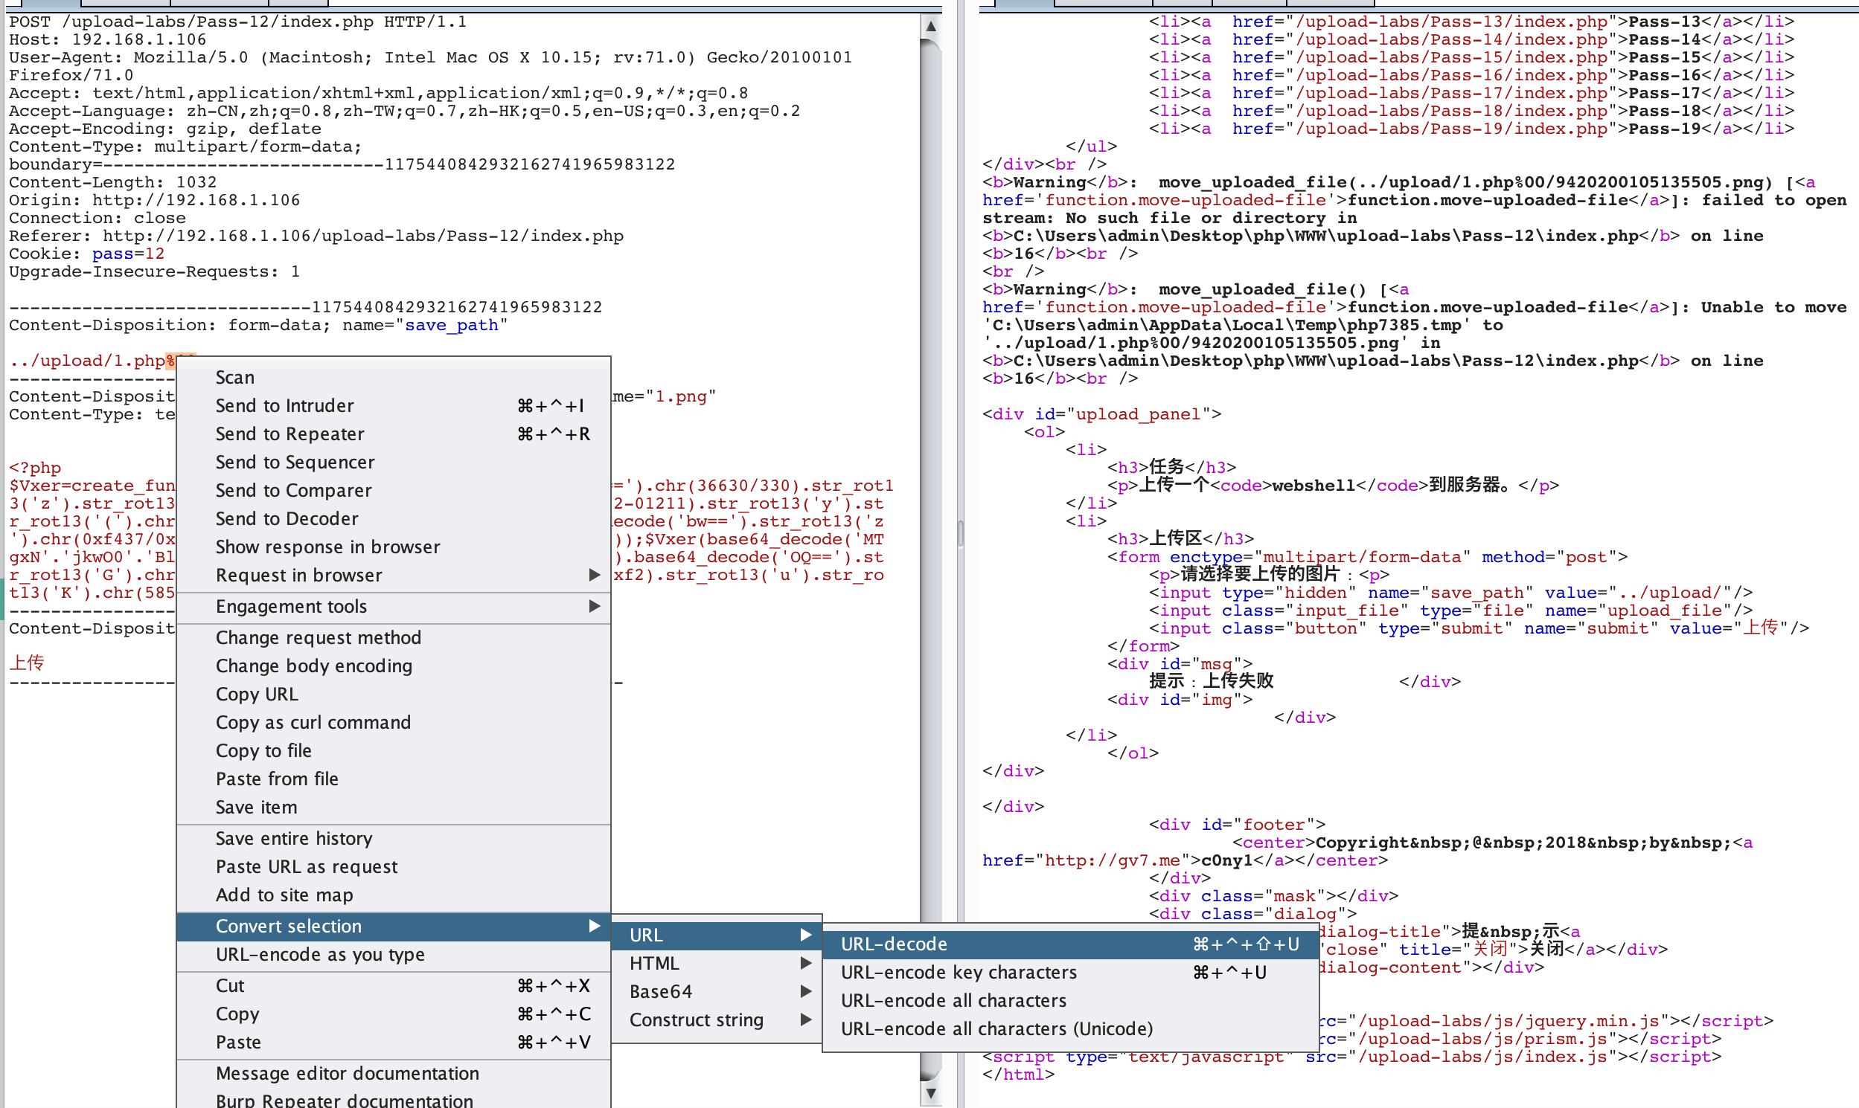Click the Pass-19 href in response
The height and width of the screenshot is (1108, 1859).
[x=1452, y=129]
